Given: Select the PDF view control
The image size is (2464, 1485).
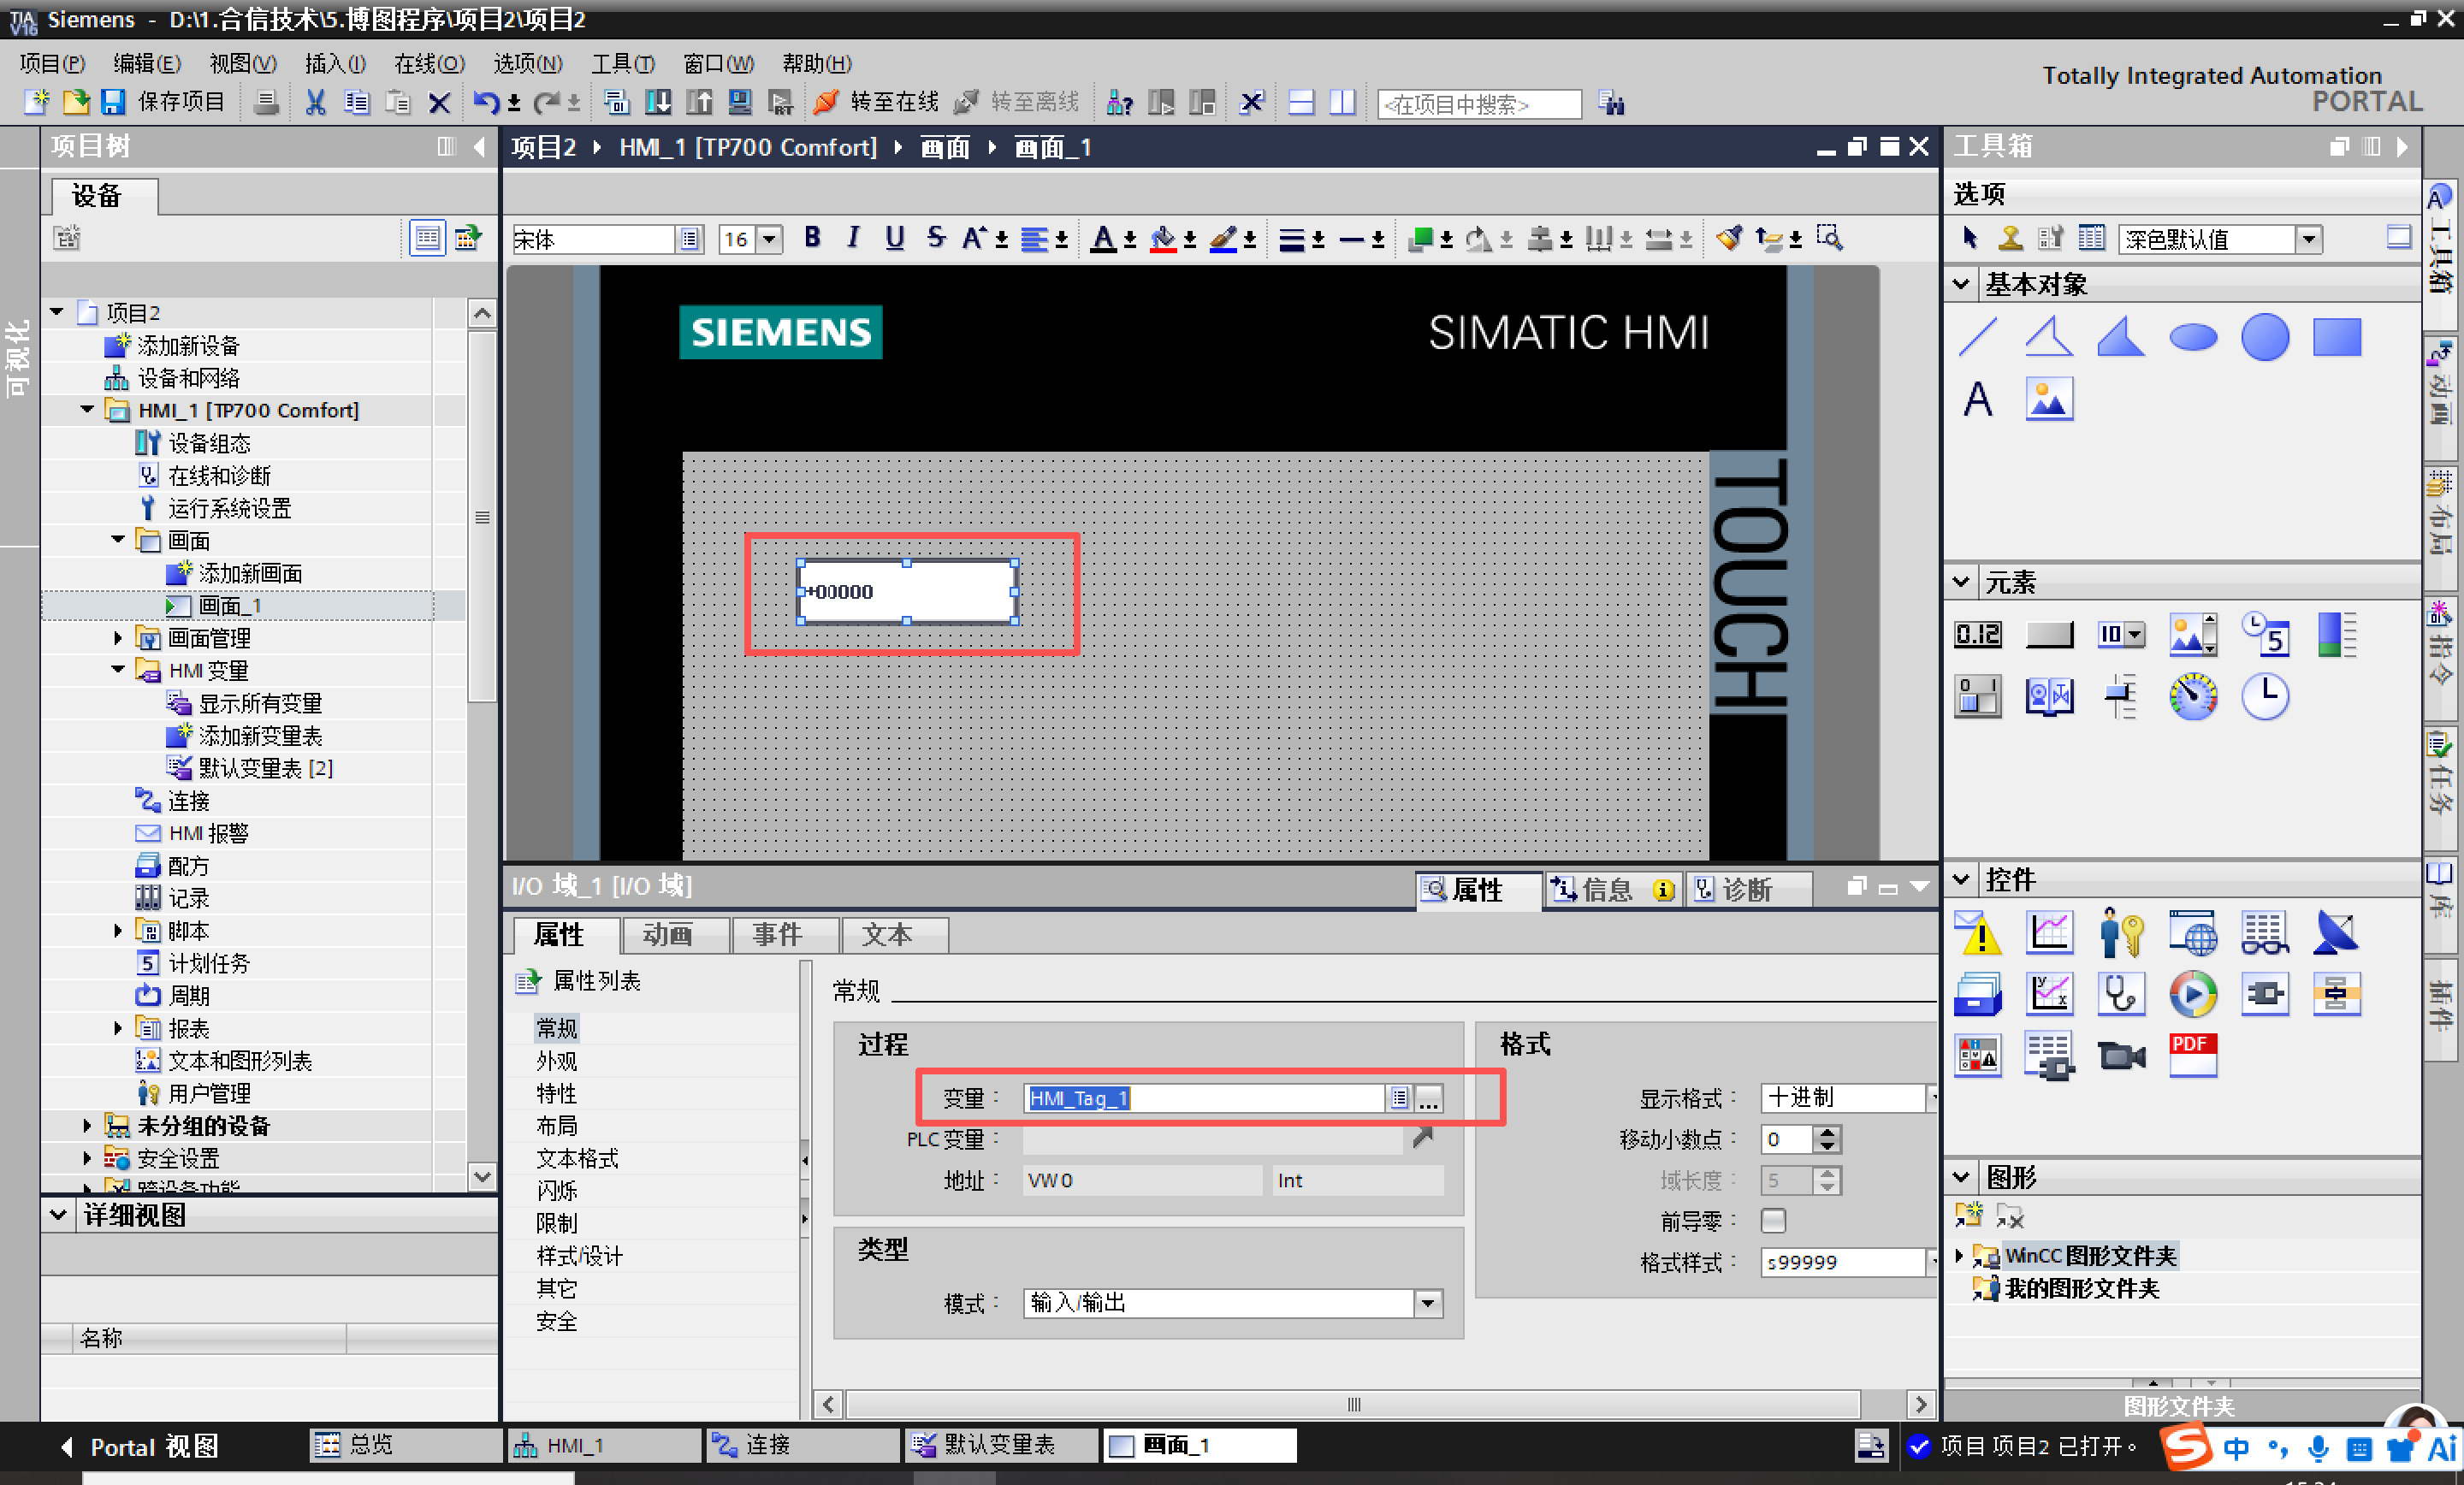Looking at the screenshot, I should pos(2192,1056).
